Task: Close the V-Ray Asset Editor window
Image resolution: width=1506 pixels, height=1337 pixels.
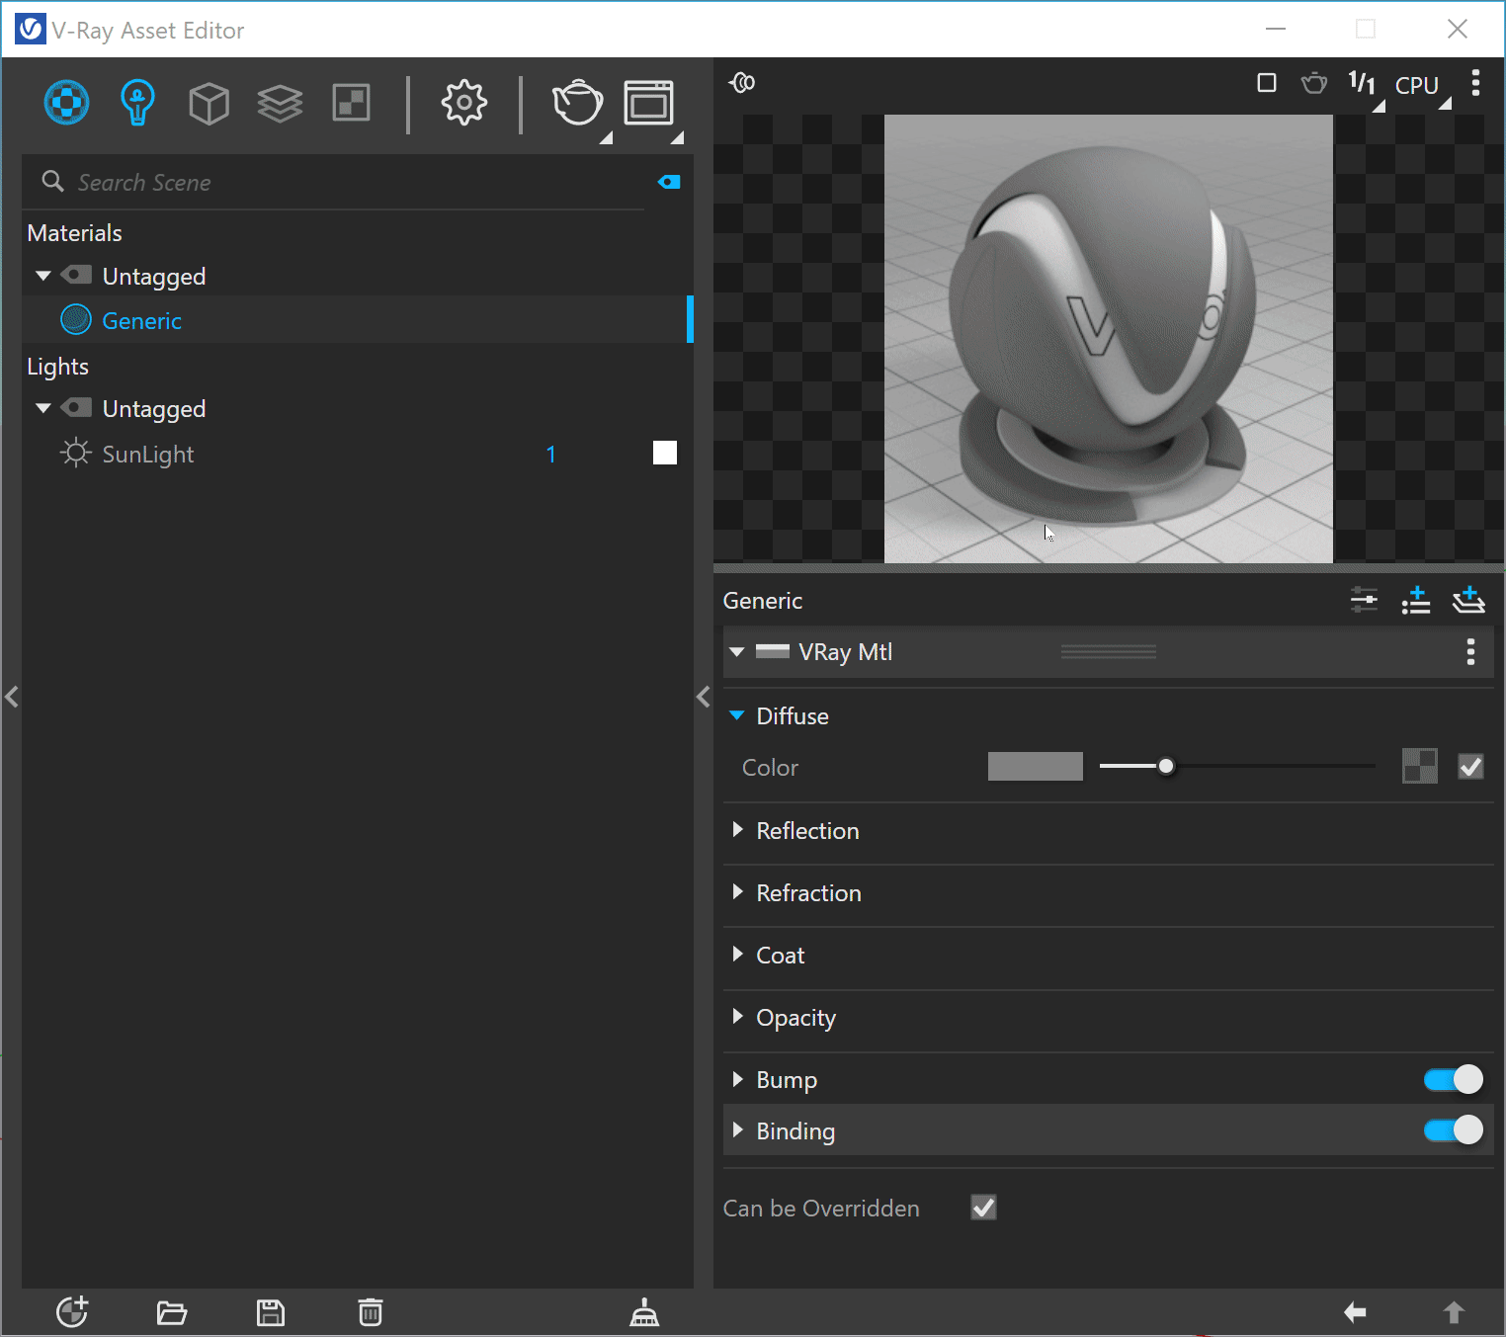Action: tap(1458, 29)
